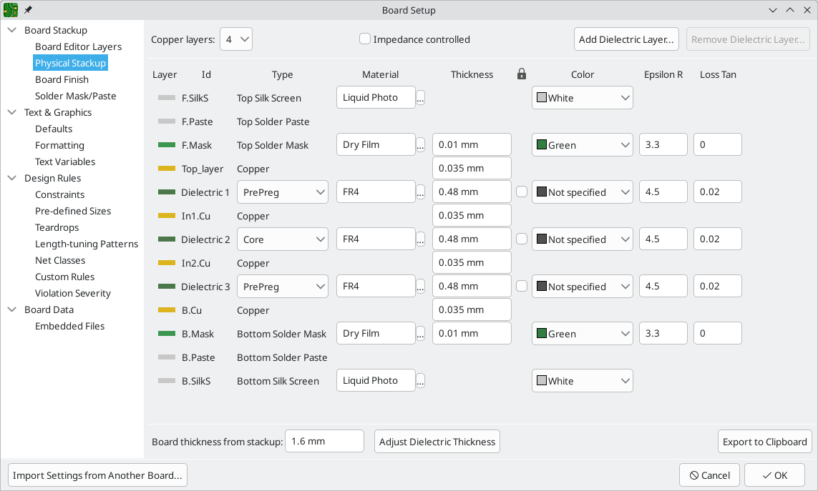Click the KiCad app icon in title bar
This screenshot has width=818, height=491.
pyautogui.click(x=11, y=10)
